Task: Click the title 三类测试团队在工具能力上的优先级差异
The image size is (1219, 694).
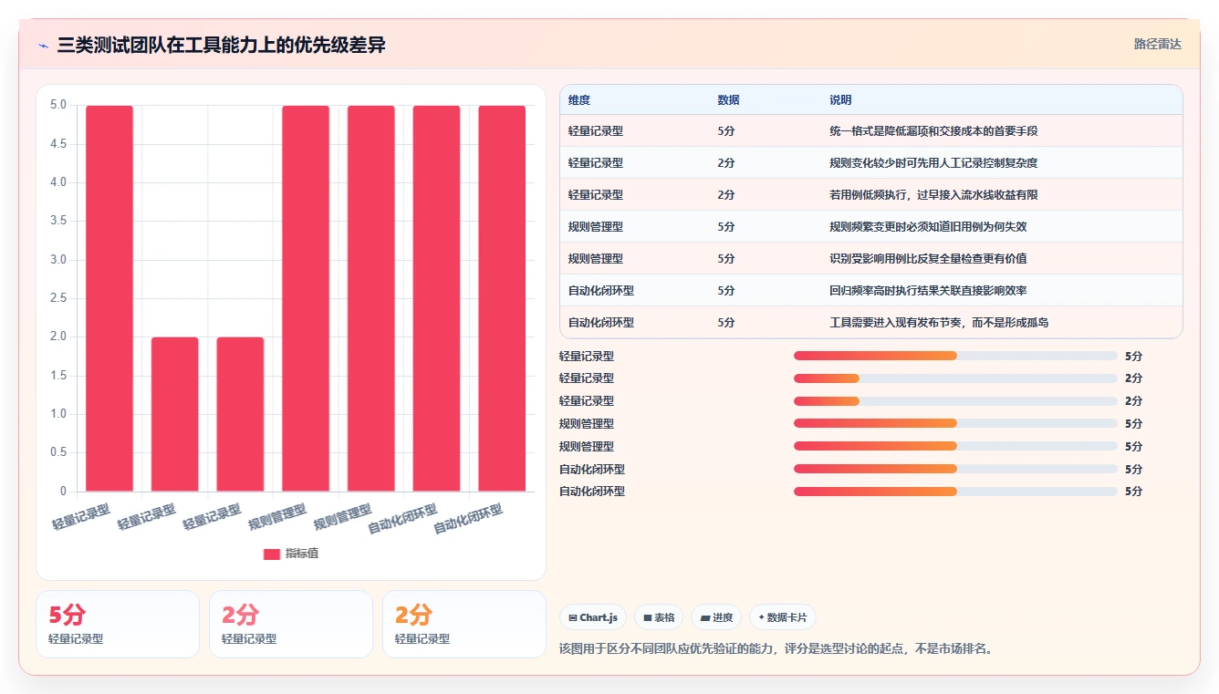Action: coord(222,45)
